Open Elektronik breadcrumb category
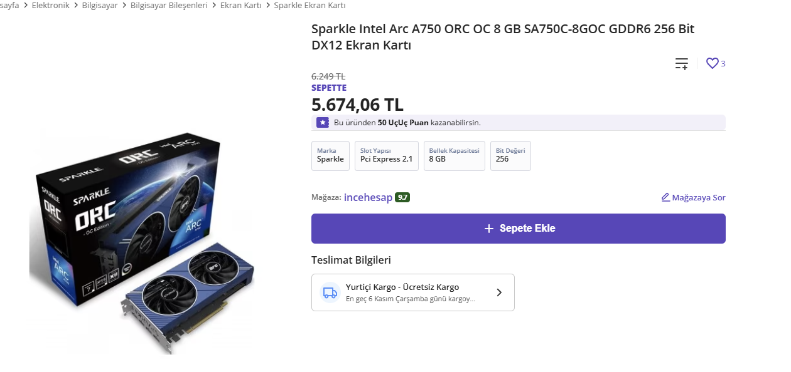The image size is (791, 372). pos(50,6)
